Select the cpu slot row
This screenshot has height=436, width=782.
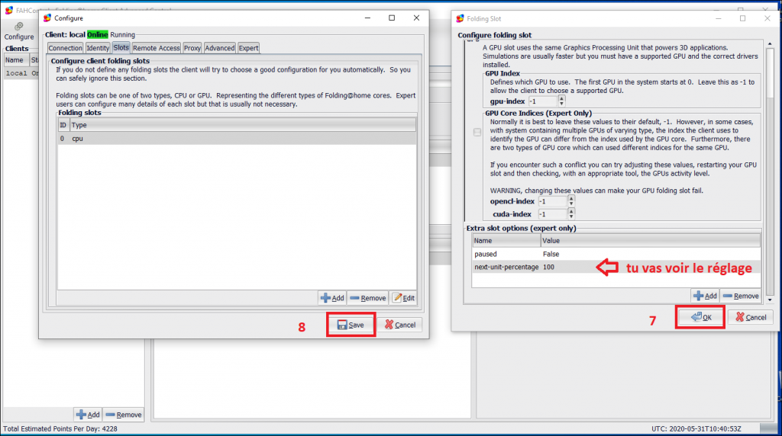point(237,139)
